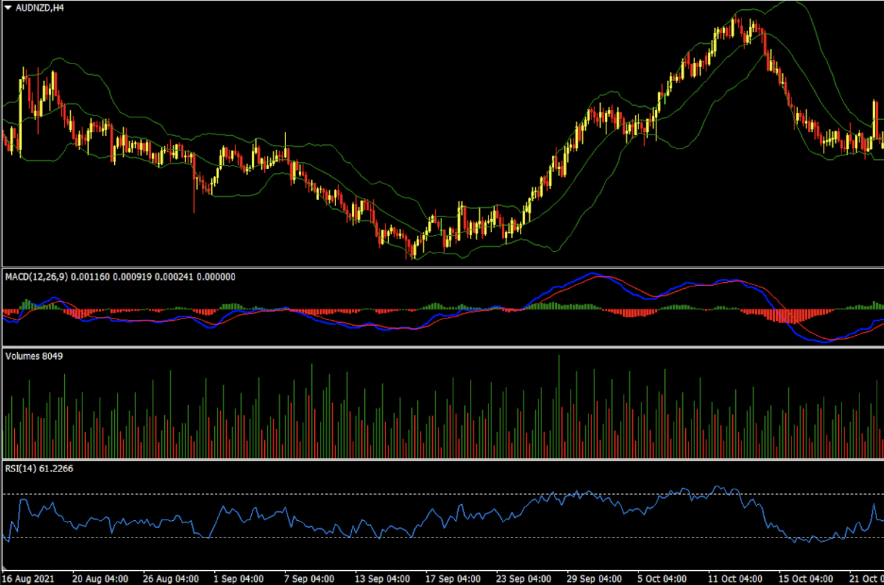Viewport: 884px width, 585px height.
Task: Click the 16 Aug 2021 date label
Action: [28, 578]
